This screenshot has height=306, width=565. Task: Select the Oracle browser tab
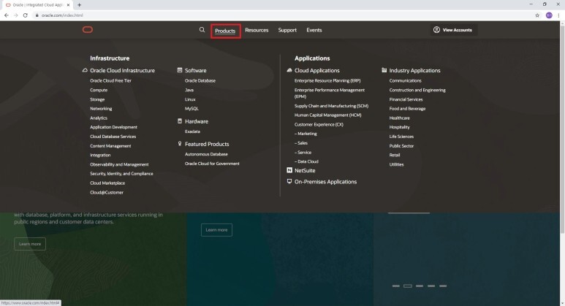[37, 5]
